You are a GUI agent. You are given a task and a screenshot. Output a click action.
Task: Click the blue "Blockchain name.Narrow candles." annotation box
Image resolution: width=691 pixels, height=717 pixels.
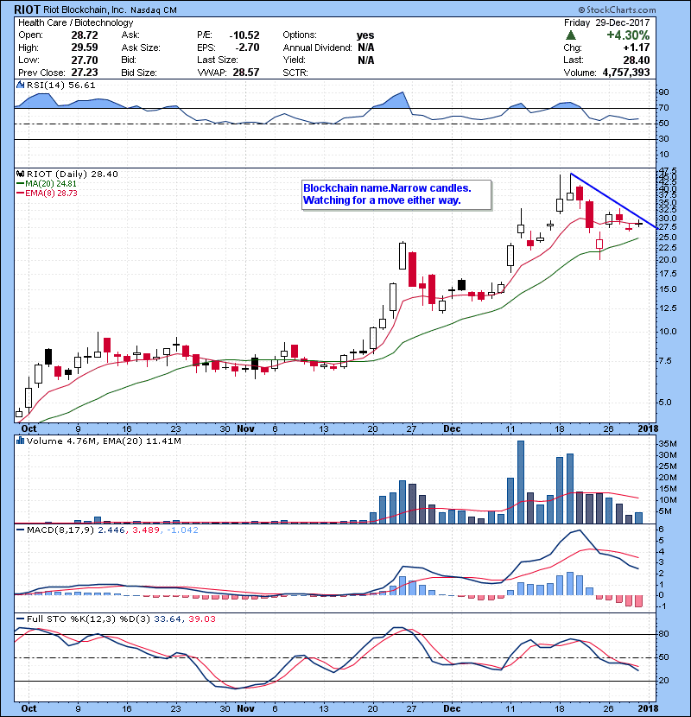click(396, 194)
